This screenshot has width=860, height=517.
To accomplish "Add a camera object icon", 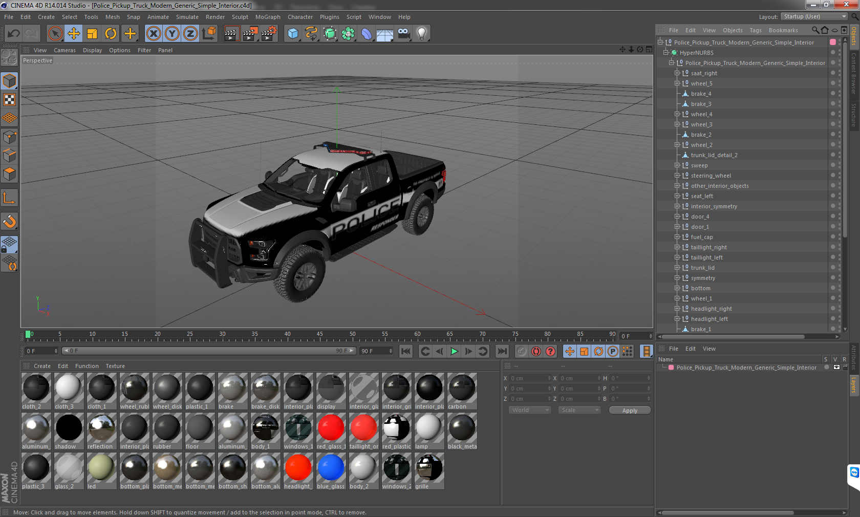I will tap(403, 34).
